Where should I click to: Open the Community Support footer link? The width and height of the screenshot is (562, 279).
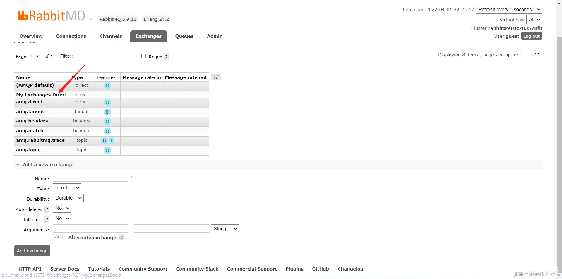(143, 269)
